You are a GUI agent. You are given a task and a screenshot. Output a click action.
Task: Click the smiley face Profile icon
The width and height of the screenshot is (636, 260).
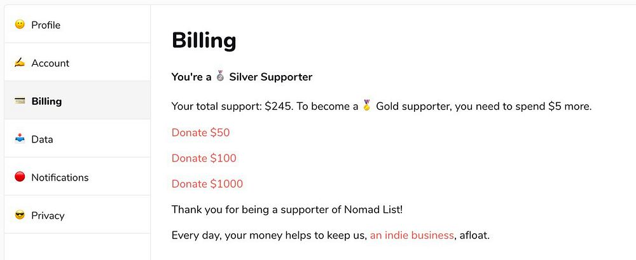pyautogui.click(x=20, y=25)
